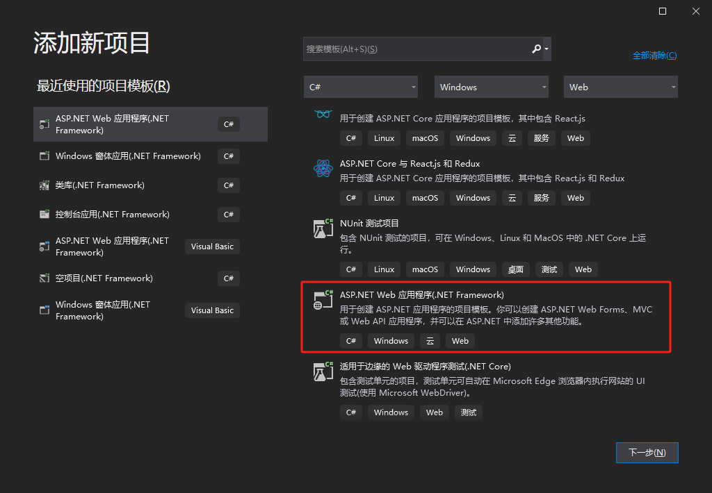This screenshot has height=493, width=712.
Task: Select the NUnit 测试项目 title
Action: (x=369, y=224)
